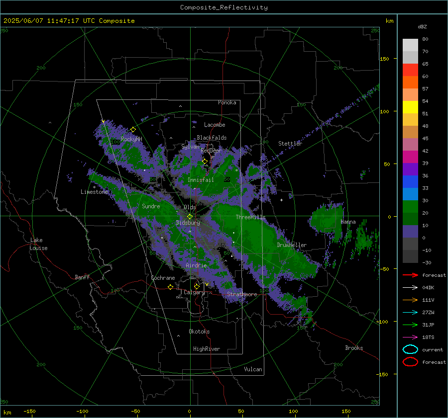
Task: Click the Ponoka city label
Action: (x=227, y=102)
